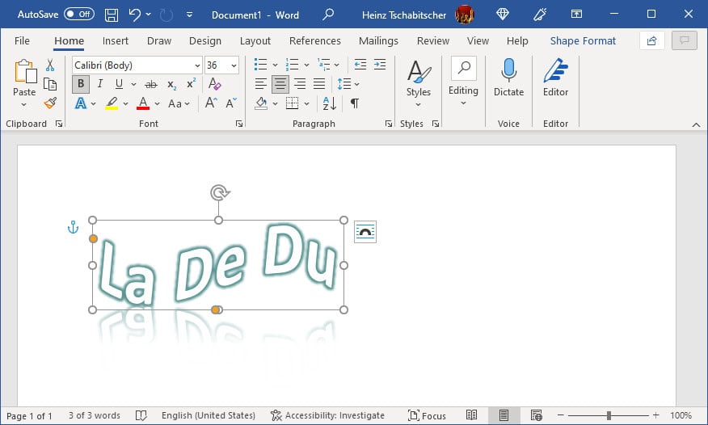
Task: Switch to the Design tab
Action: click(205, 41)
